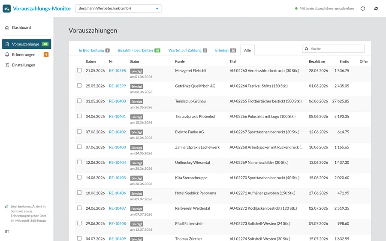Tick the Zahnarztpraxis Lächelwerk row checkbox
The image size is (386, 241).
pos(79,147)
